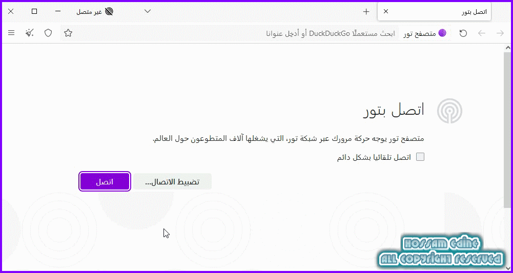
Task: Enable اتصل تلقائيا بشكل دائم checkbox
Action: (x=420, y=157)
